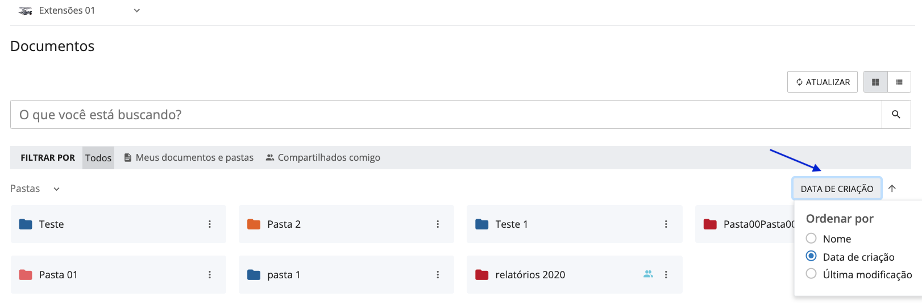Select Data de criação sort option
This screenshot has width=922, height=305.
coord(812,256)
